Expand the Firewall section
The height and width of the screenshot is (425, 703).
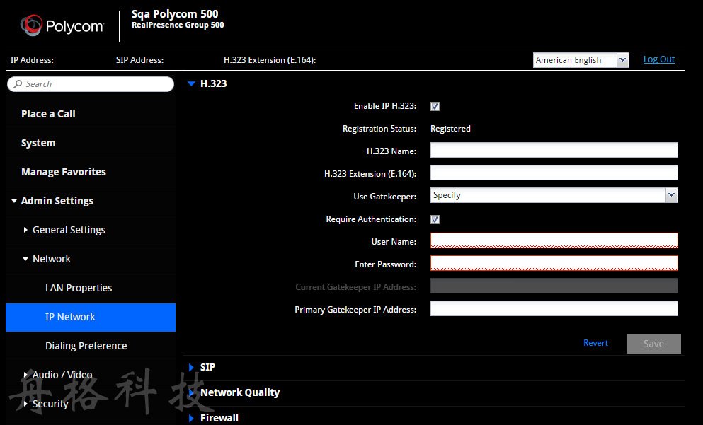(x=191, y=419)
